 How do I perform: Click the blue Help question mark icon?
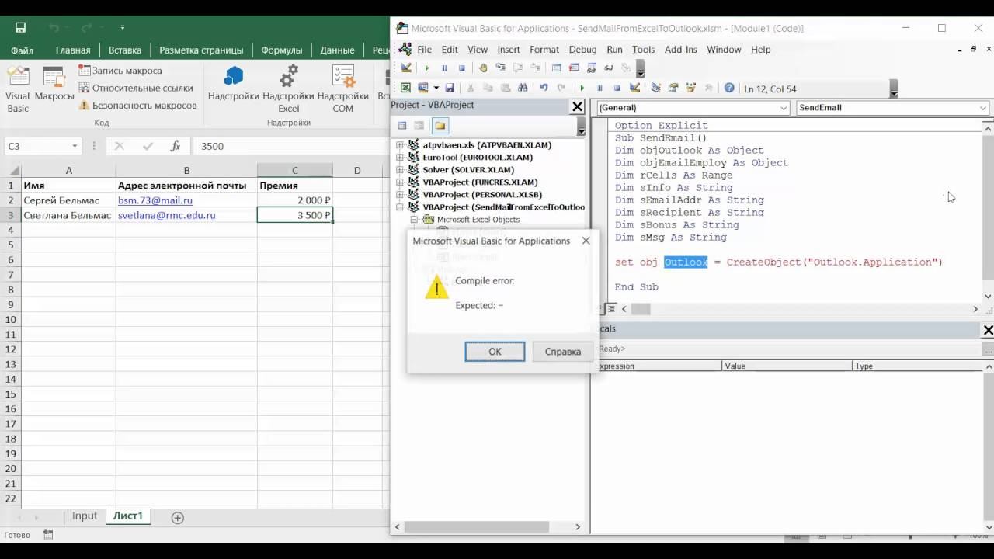pyautogui.click(x=729, y=88)
